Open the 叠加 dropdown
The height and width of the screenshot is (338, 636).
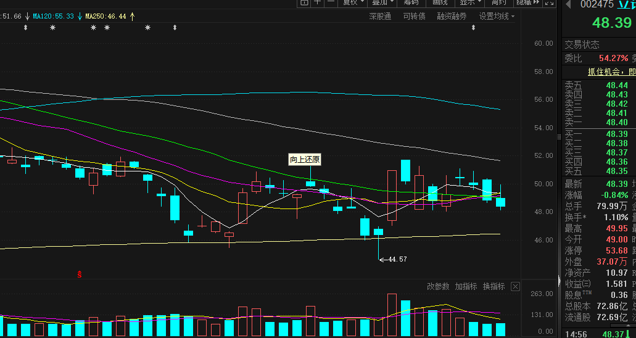pyautogui.click(x=383, y=2)
